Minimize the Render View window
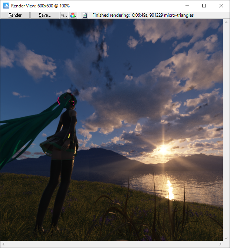Viewport: 230px width, 248px height. click(x=187, y=6)
